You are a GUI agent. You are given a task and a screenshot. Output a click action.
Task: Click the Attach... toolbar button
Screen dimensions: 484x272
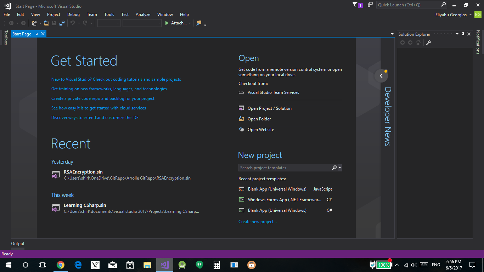(x=179, y=23)
